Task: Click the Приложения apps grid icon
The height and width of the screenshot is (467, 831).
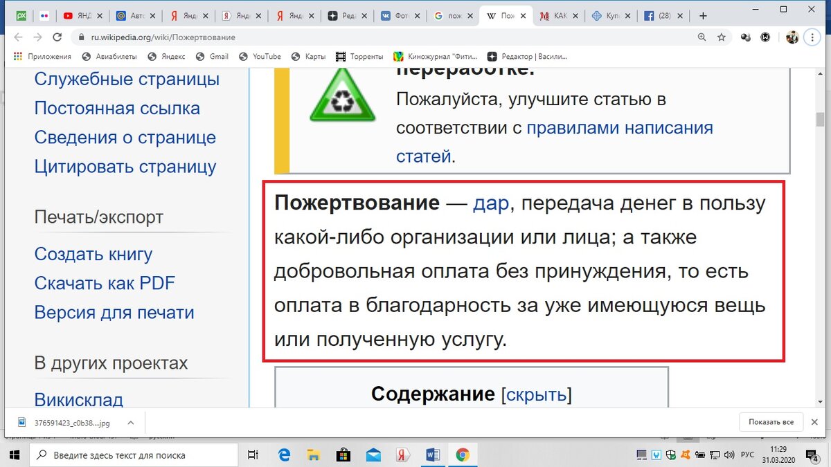Action: (x=17, y=56)
